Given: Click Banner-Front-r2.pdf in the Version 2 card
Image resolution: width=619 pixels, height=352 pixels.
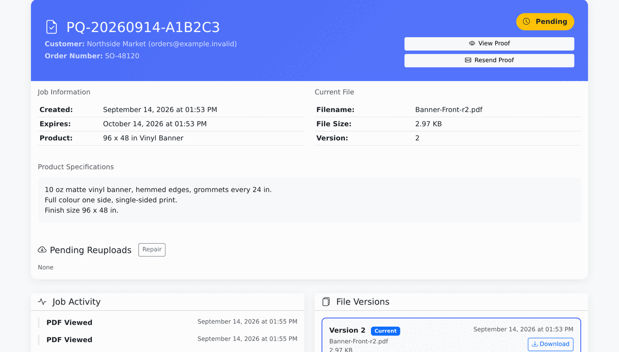Looking at the screenshot, I should point(359,341).
